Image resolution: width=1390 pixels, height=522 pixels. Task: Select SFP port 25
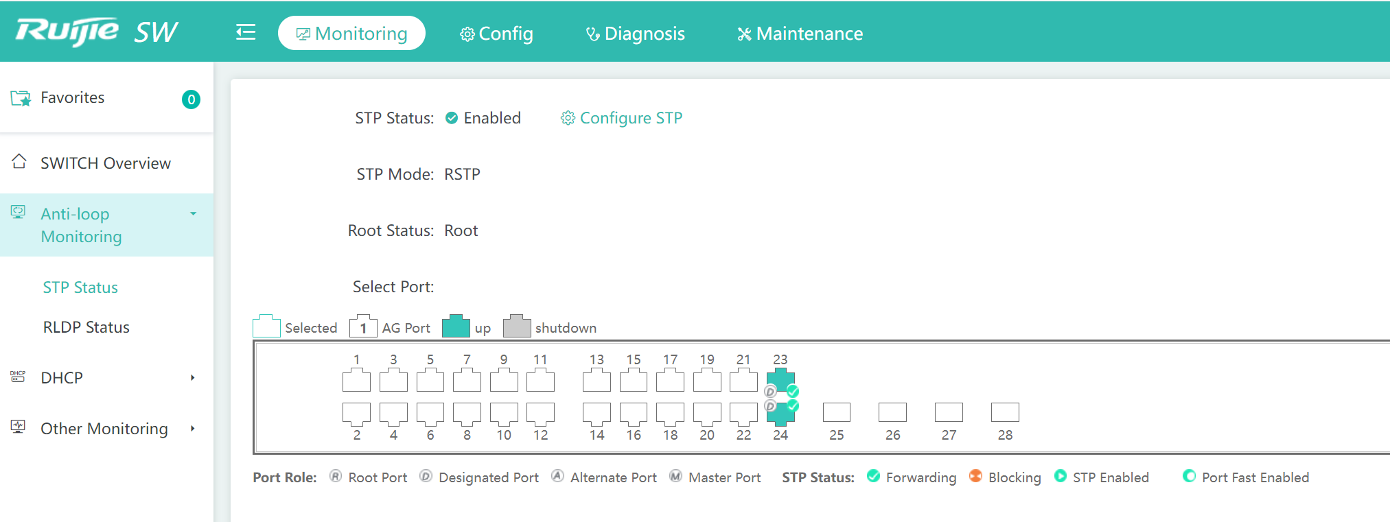(837, 412)
